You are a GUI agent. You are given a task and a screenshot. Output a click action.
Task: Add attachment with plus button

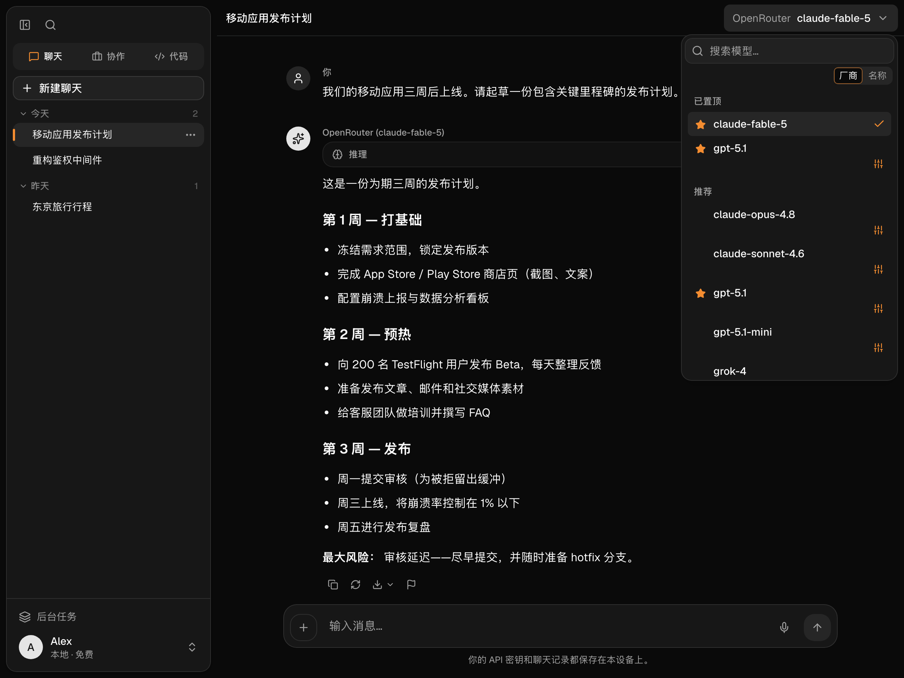304,627
